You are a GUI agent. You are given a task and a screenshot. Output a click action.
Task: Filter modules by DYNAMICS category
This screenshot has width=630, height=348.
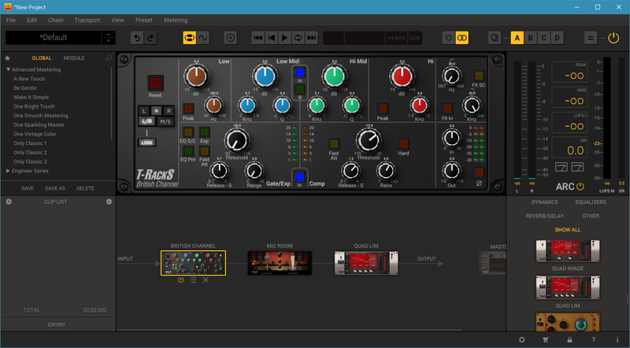[544, 202]
